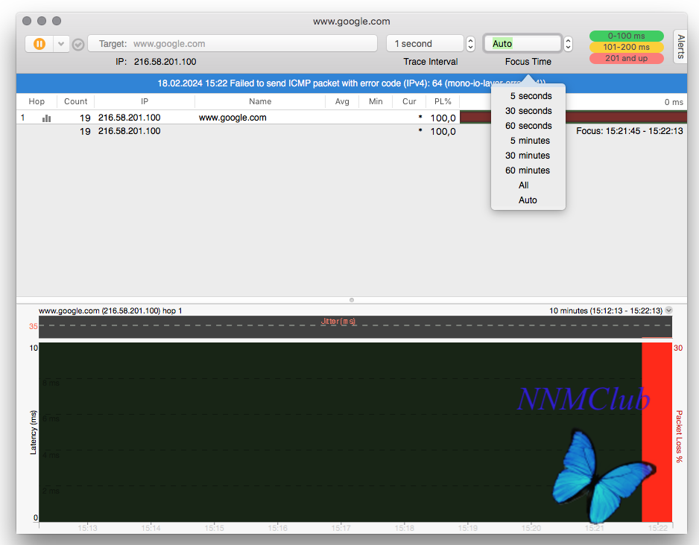The height and width of the screenshot is (545, 699).
Task: Click the Hop column header
Action: click(x=37, y=101)
